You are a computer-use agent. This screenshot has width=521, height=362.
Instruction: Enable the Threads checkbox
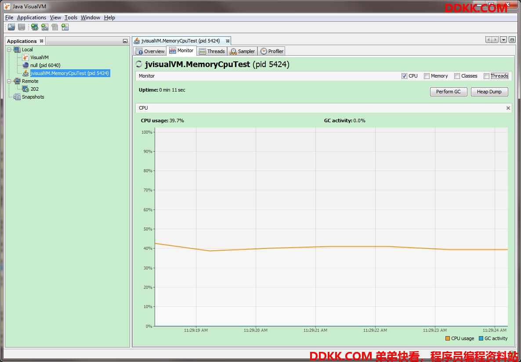coord(486,76)
